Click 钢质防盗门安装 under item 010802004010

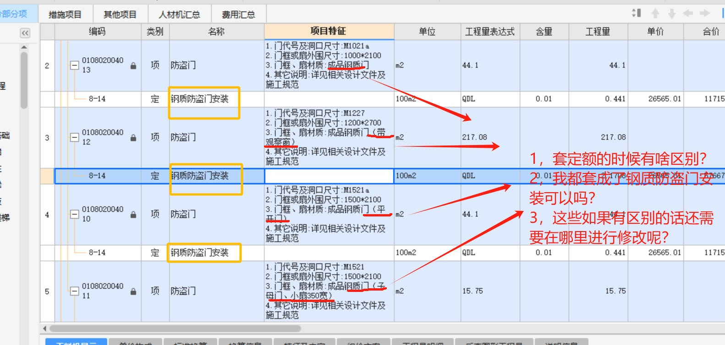[200, 253]
